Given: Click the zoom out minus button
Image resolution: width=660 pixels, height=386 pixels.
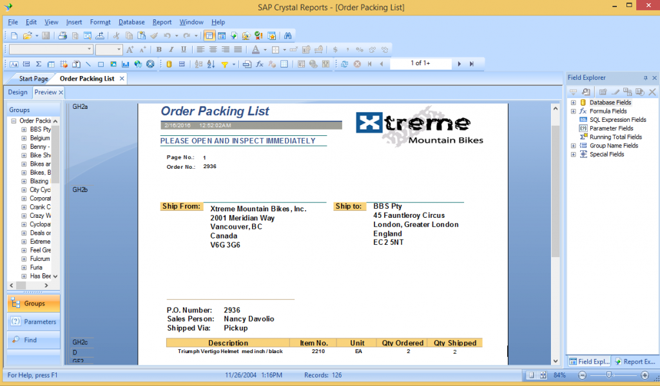Looking at the screenshot, I should (x=582, y=374).
